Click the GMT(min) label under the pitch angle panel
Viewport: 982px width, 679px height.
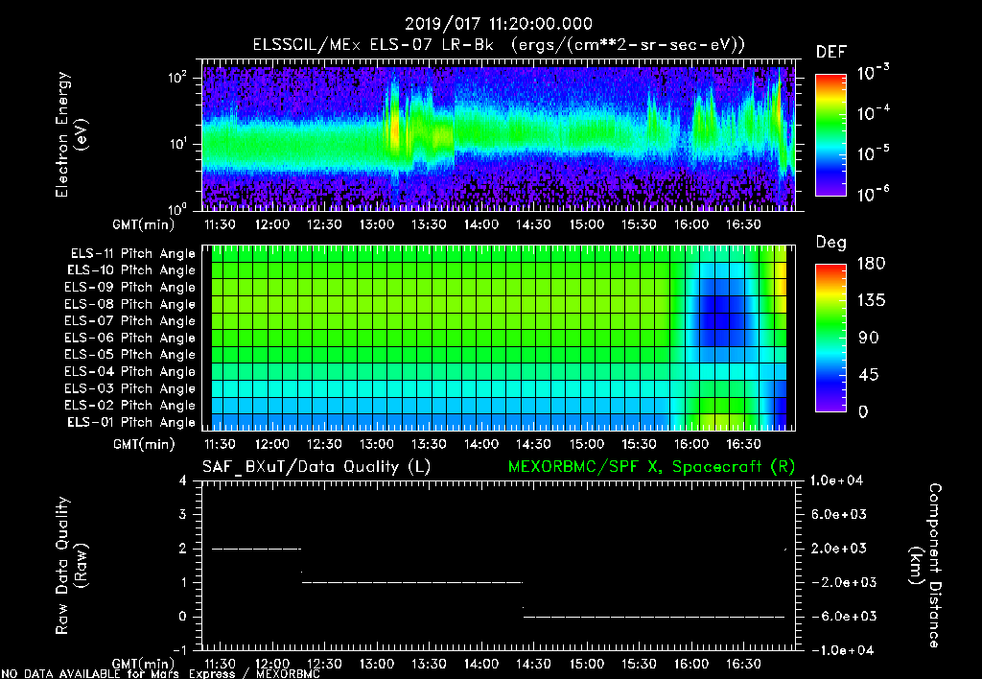(144, 444)
